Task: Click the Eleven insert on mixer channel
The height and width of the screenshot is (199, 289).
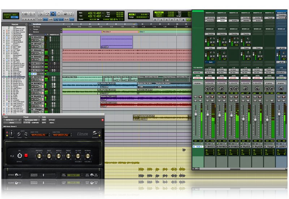Action: pyautogui.click(x=223, y=21)
